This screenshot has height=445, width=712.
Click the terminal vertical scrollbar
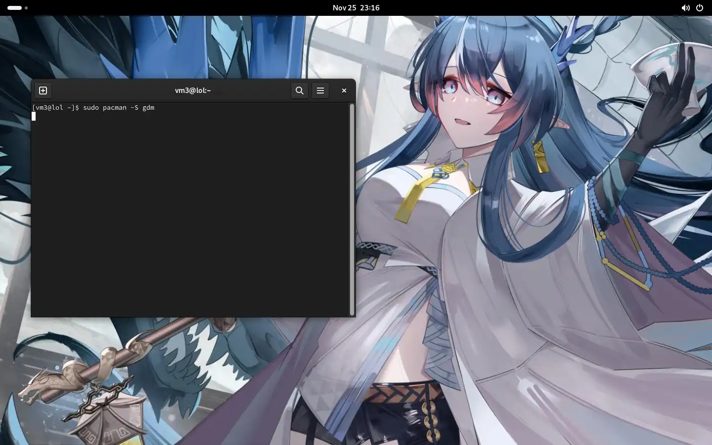pos(352,210)
